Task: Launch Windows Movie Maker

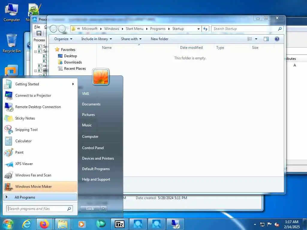Action: (x=40, y=187)
